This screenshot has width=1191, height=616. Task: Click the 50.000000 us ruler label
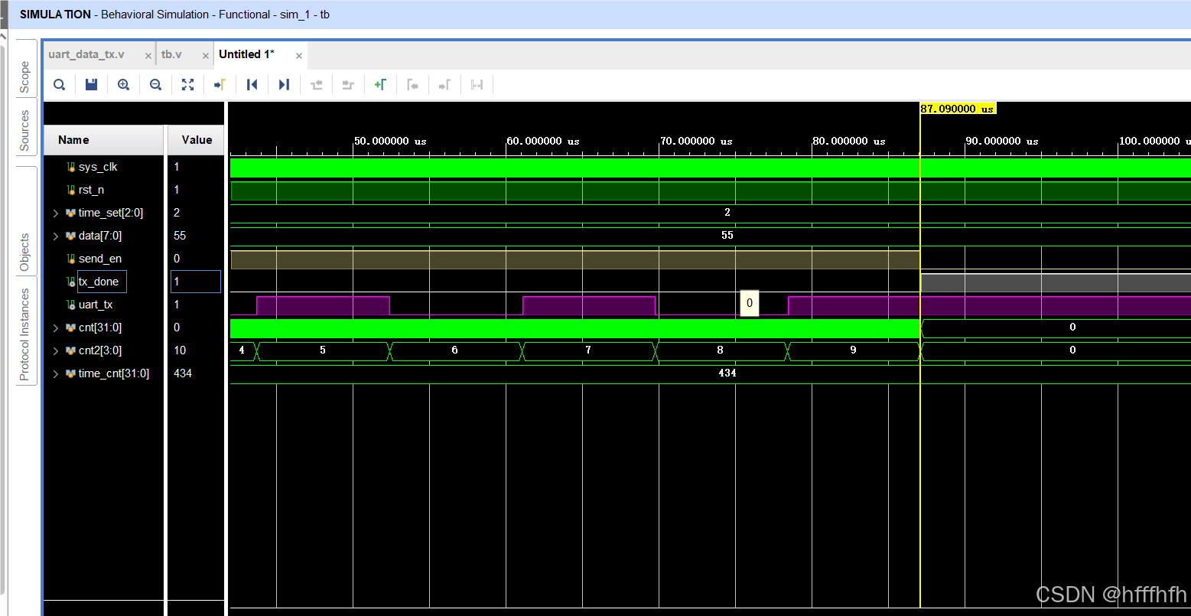click(390, 141)
